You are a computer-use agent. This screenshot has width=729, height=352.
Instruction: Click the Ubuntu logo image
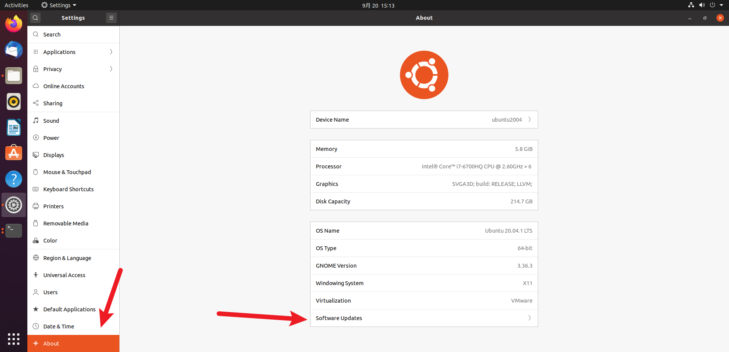click(x=424, y=75)
